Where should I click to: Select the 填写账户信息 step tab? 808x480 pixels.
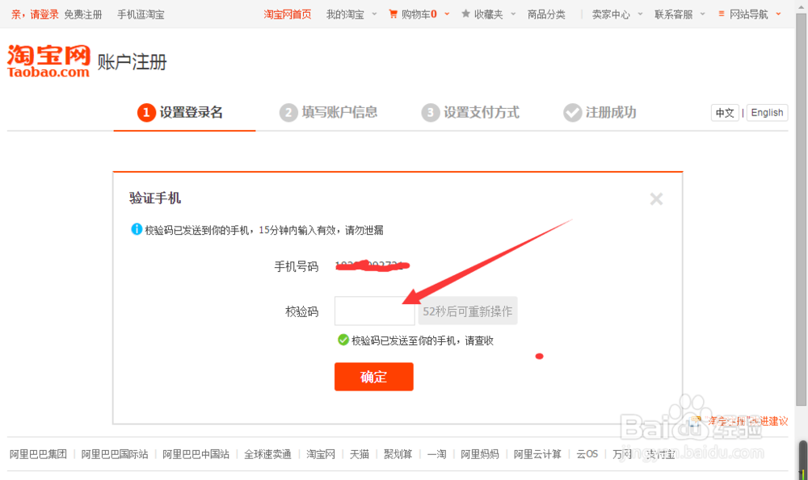328,113
